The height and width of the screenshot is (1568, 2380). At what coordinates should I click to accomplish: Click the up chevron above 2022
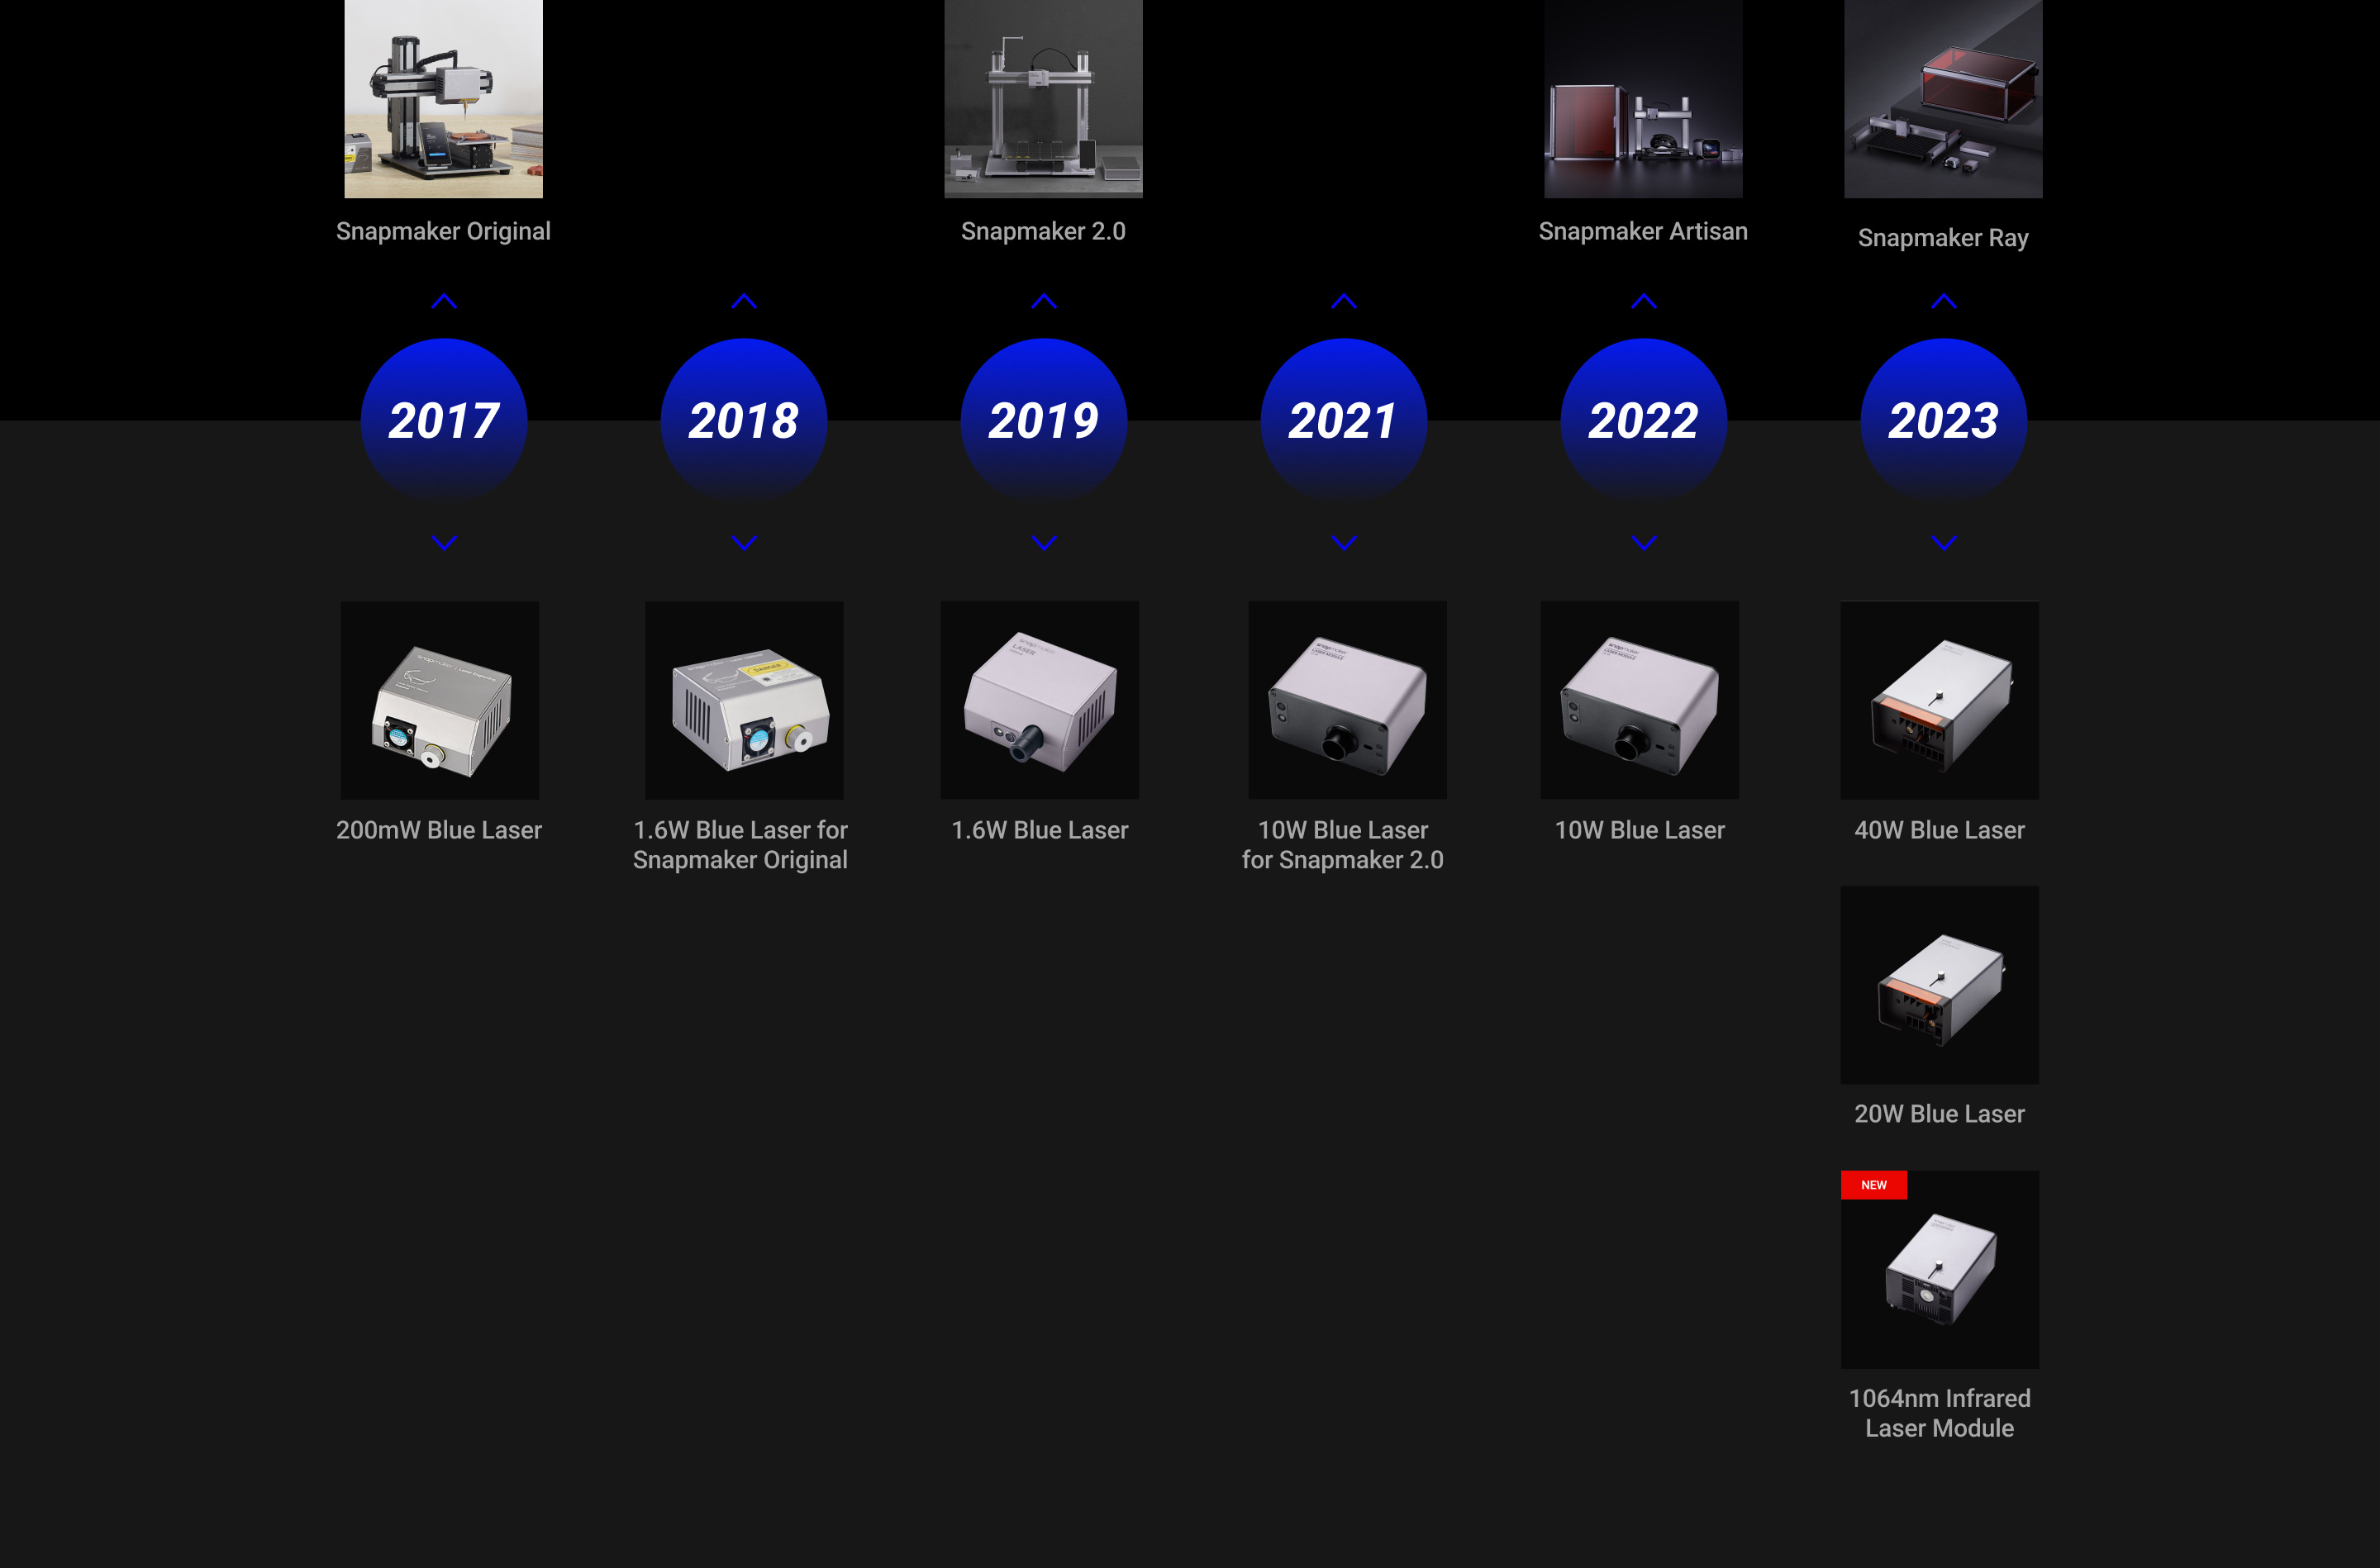point(1644,301)
